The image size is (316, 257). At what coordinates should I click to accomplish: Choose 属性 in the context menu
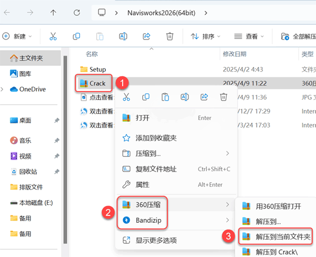point(176,185)
